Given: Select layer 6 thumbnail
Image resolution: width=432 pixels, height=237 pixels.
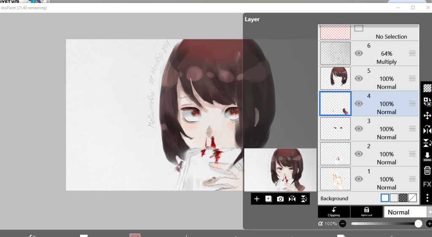Looking at the screenshot, I should click(335, 53).
